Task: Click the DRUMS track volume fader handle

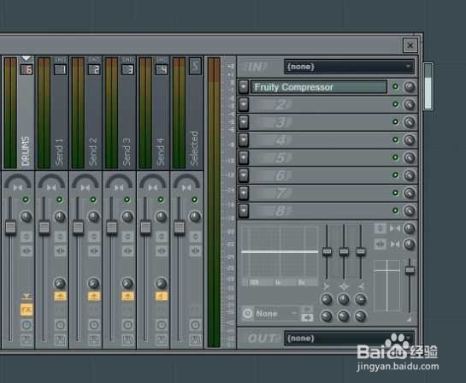Action: (x=11, y=227)
